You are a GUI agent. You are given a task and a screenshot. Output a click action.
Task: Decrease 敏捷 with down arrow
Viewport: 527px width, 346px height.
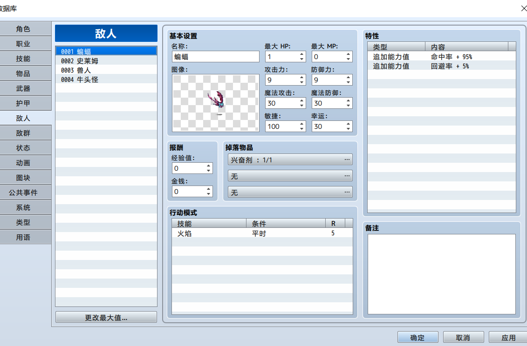point(302,129)
